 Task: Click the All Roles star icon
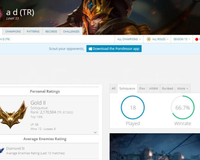click(149, 39)
